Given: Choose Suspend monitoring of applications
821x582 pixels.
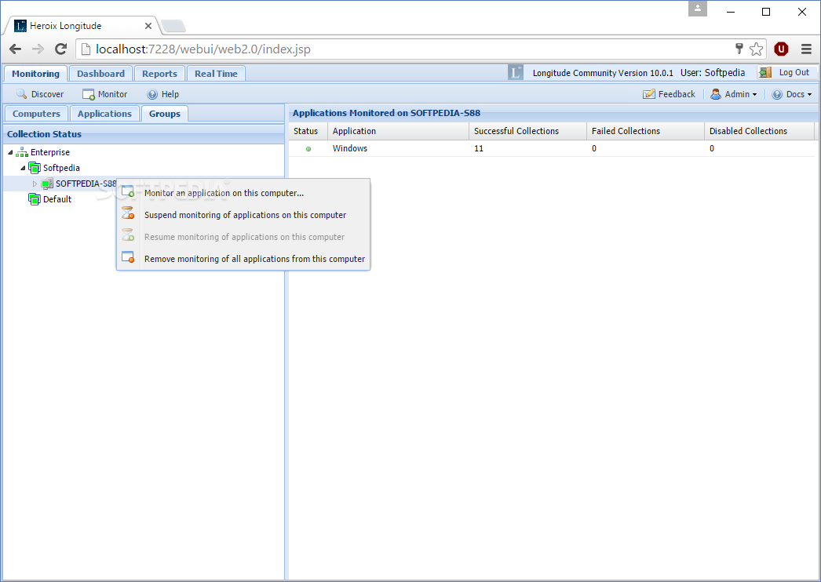Looking at the screenshot, I should coord(243,215).
